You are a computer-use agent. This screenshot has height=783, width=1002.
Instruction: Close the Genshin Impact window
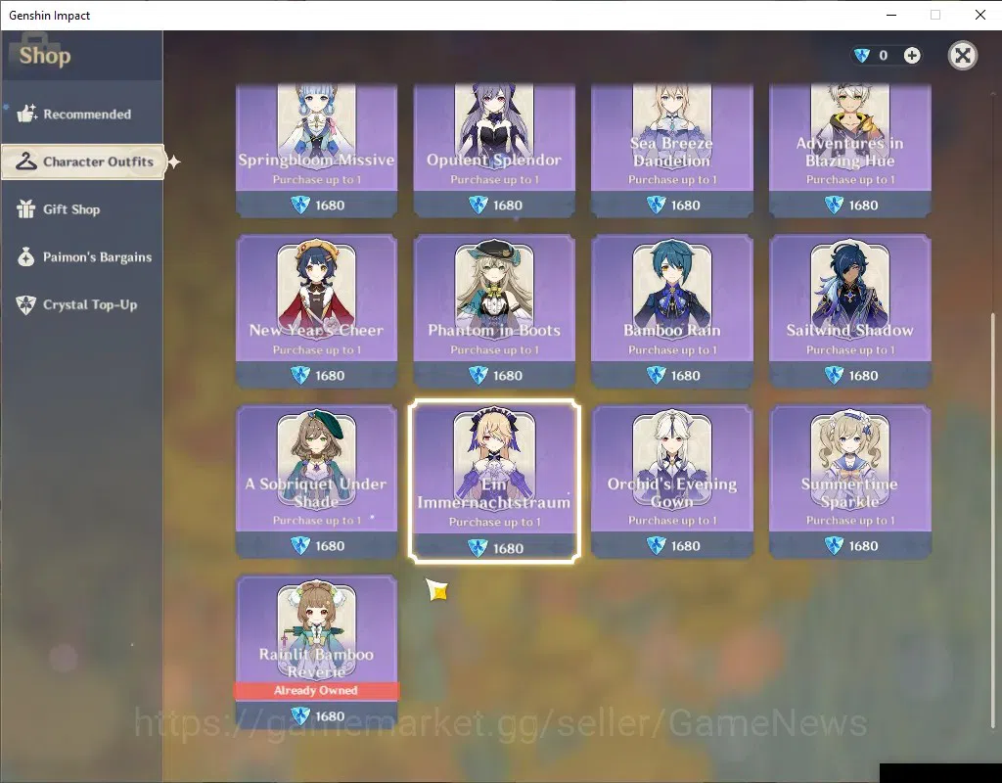pyautogui.click(x=979, y=15)
